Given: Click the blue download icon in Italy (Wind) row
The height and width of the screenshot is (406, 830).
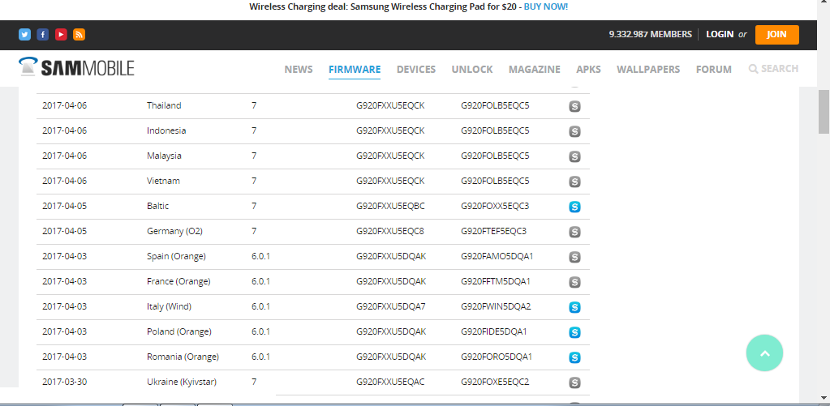Looking at the screenshot, I should pos(574,307).
